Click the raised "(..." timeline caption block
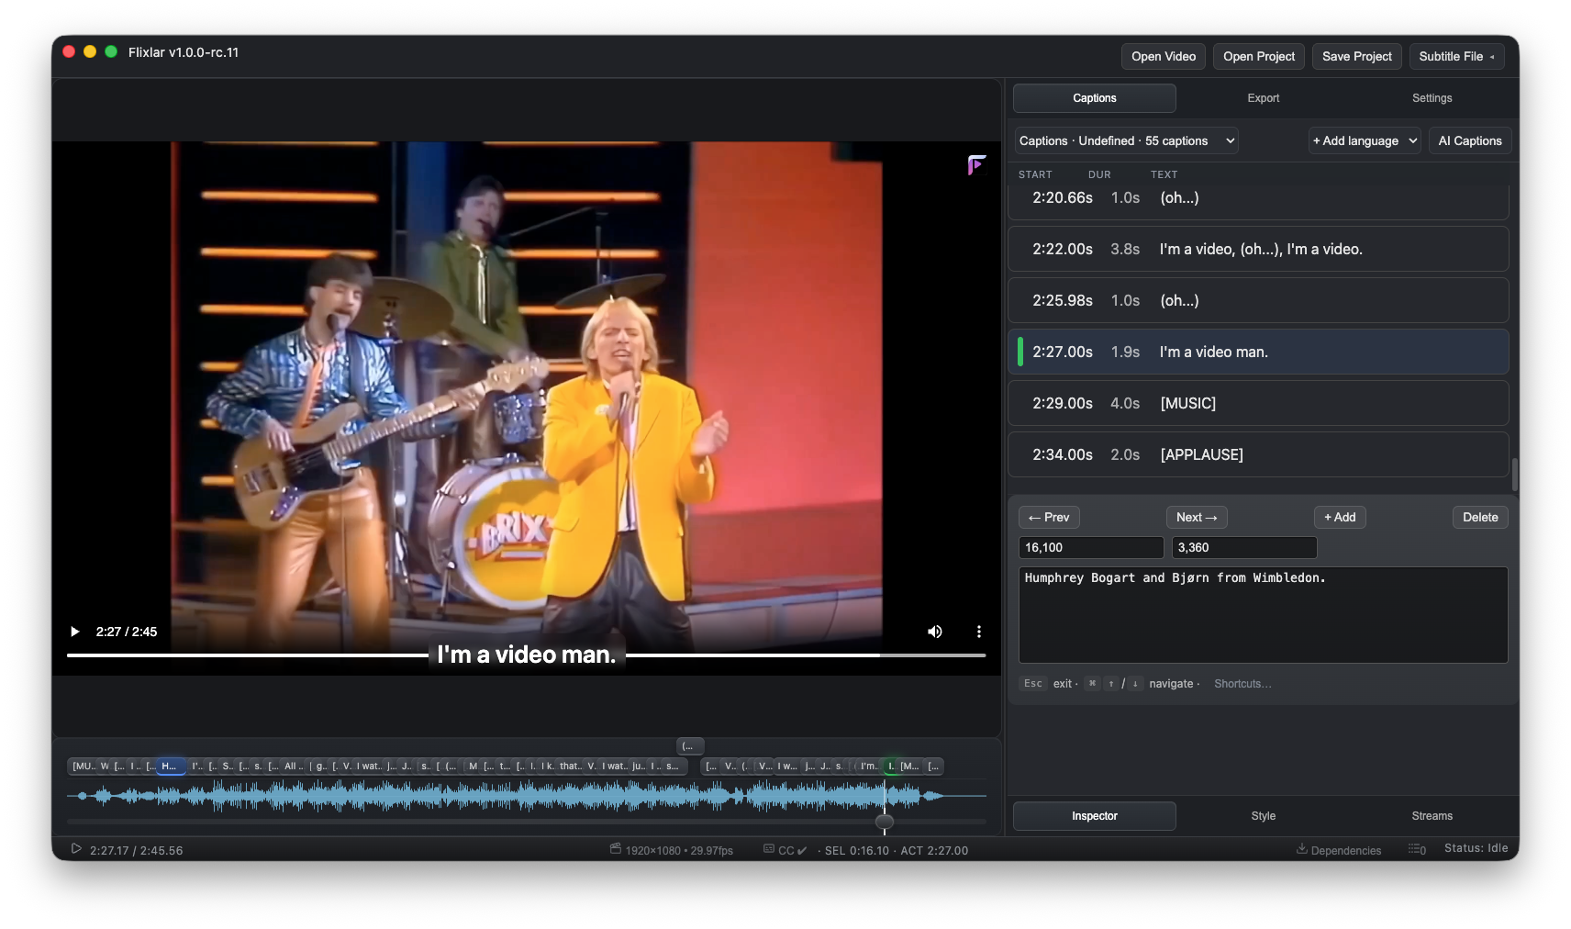 point(690,746)
